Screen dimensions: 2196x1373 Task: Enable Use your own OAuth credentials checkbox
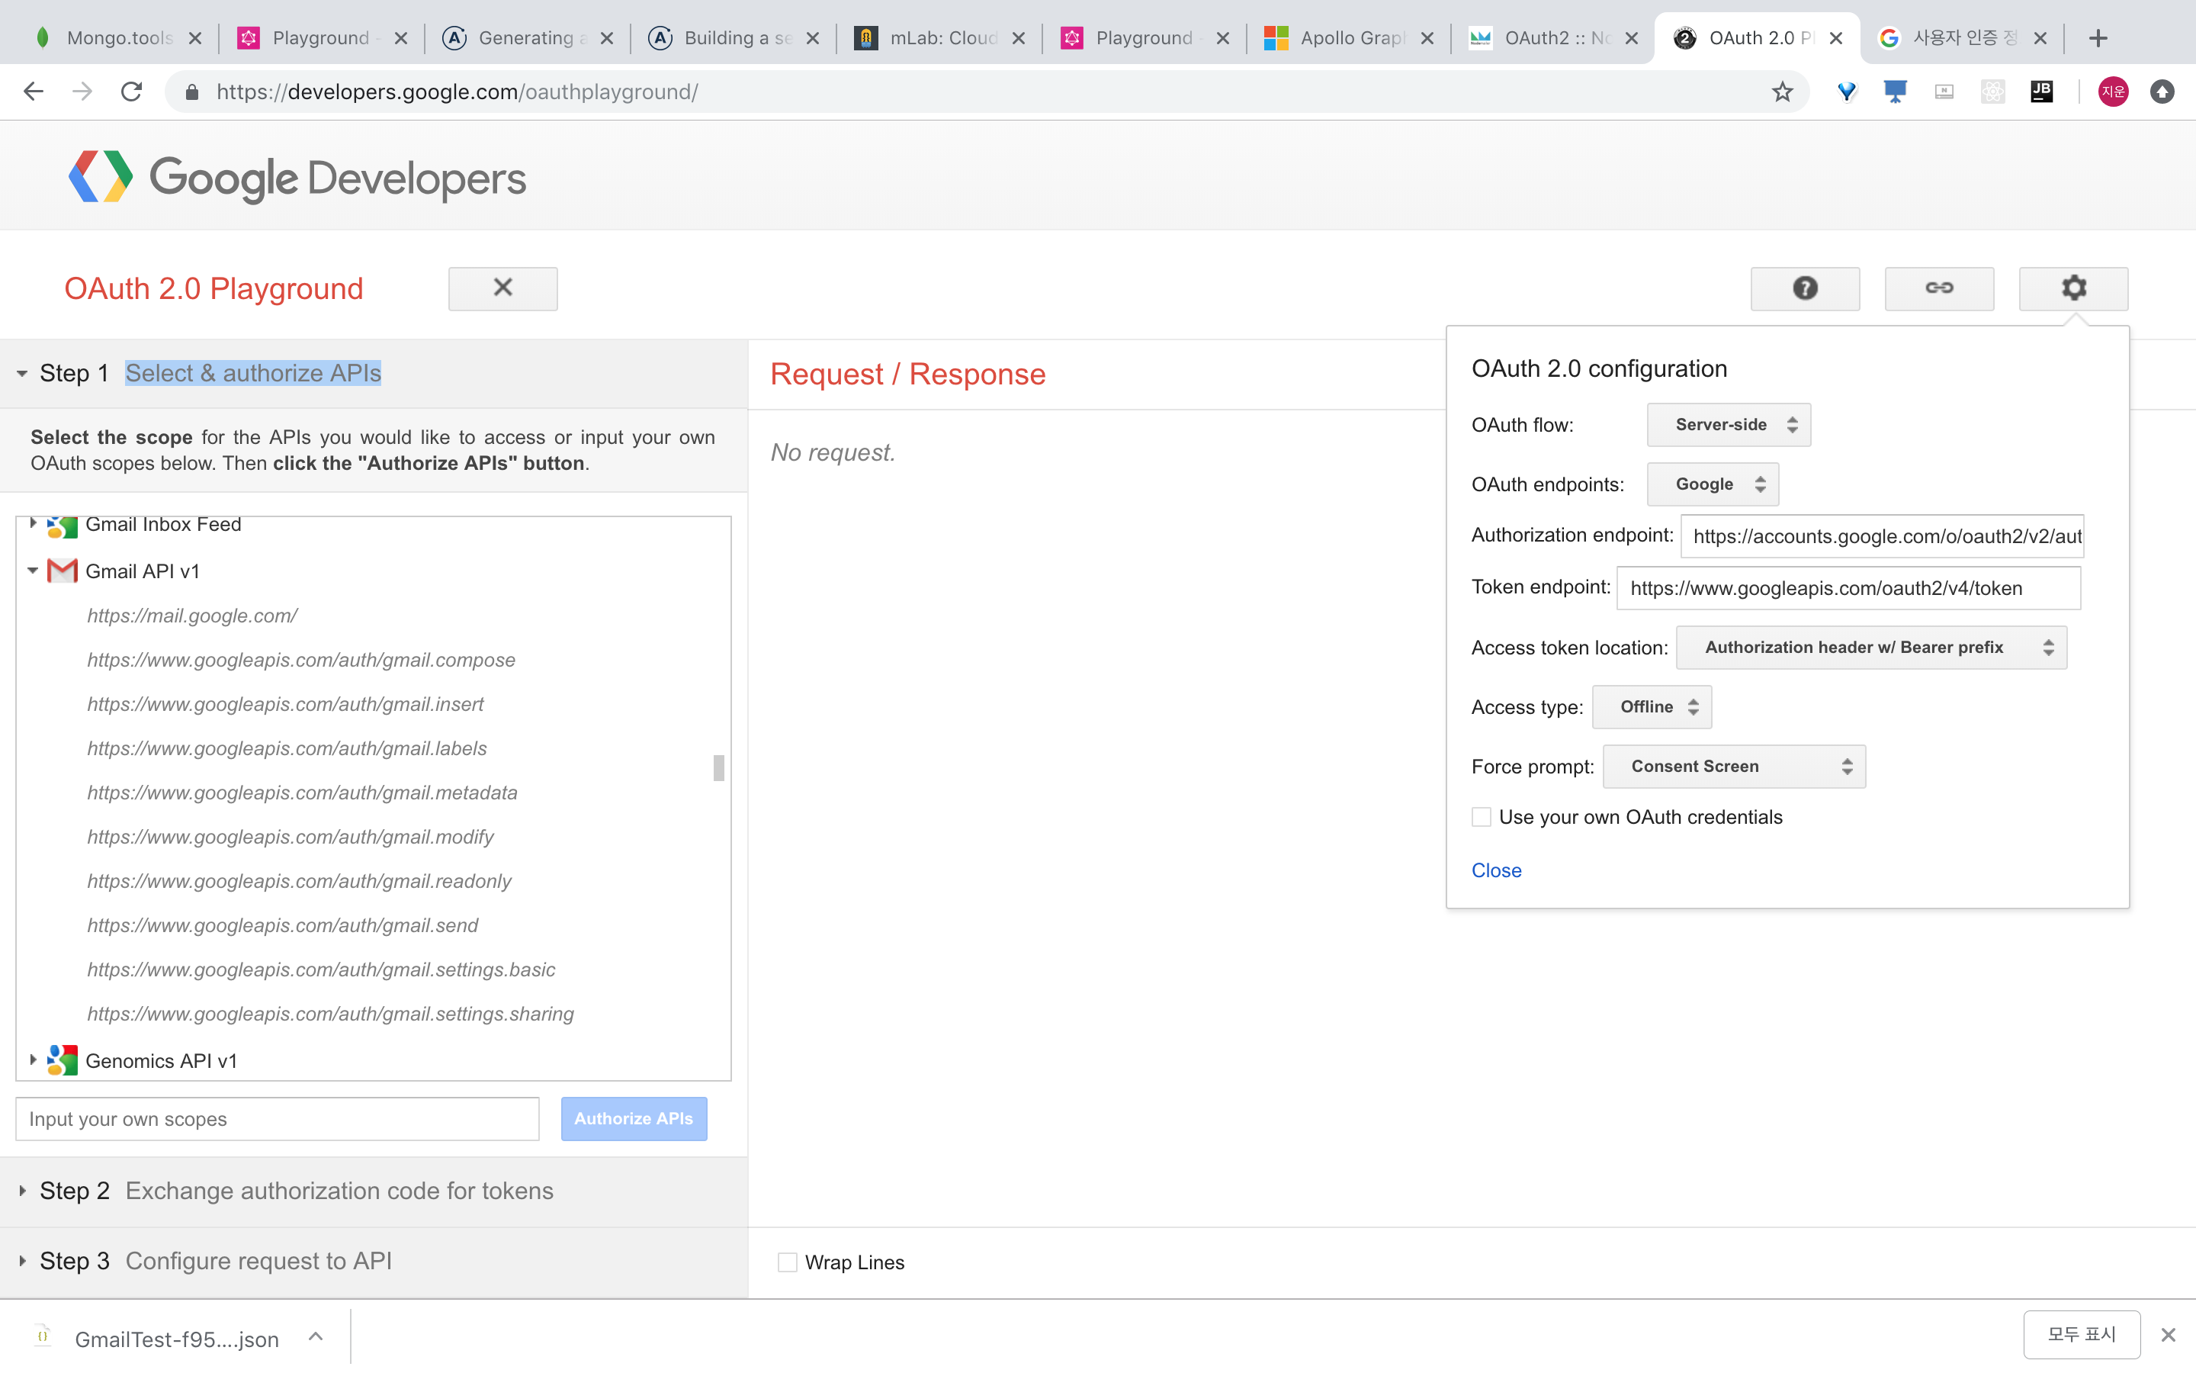(1481, 817)
